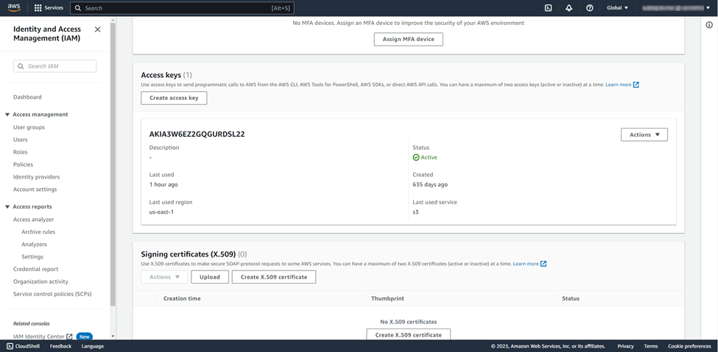Open Terms link in footer
Viewport: 718px width, 352px height.
click(651, 346)
